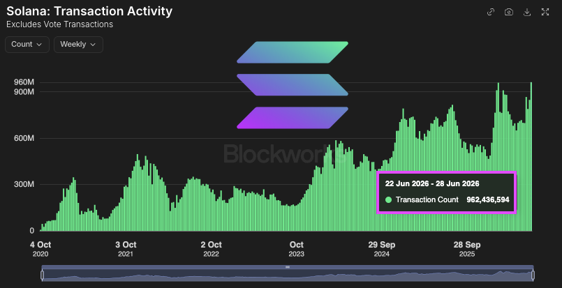
Task: Grab the right range slider handle
Action: coord(533,275)
